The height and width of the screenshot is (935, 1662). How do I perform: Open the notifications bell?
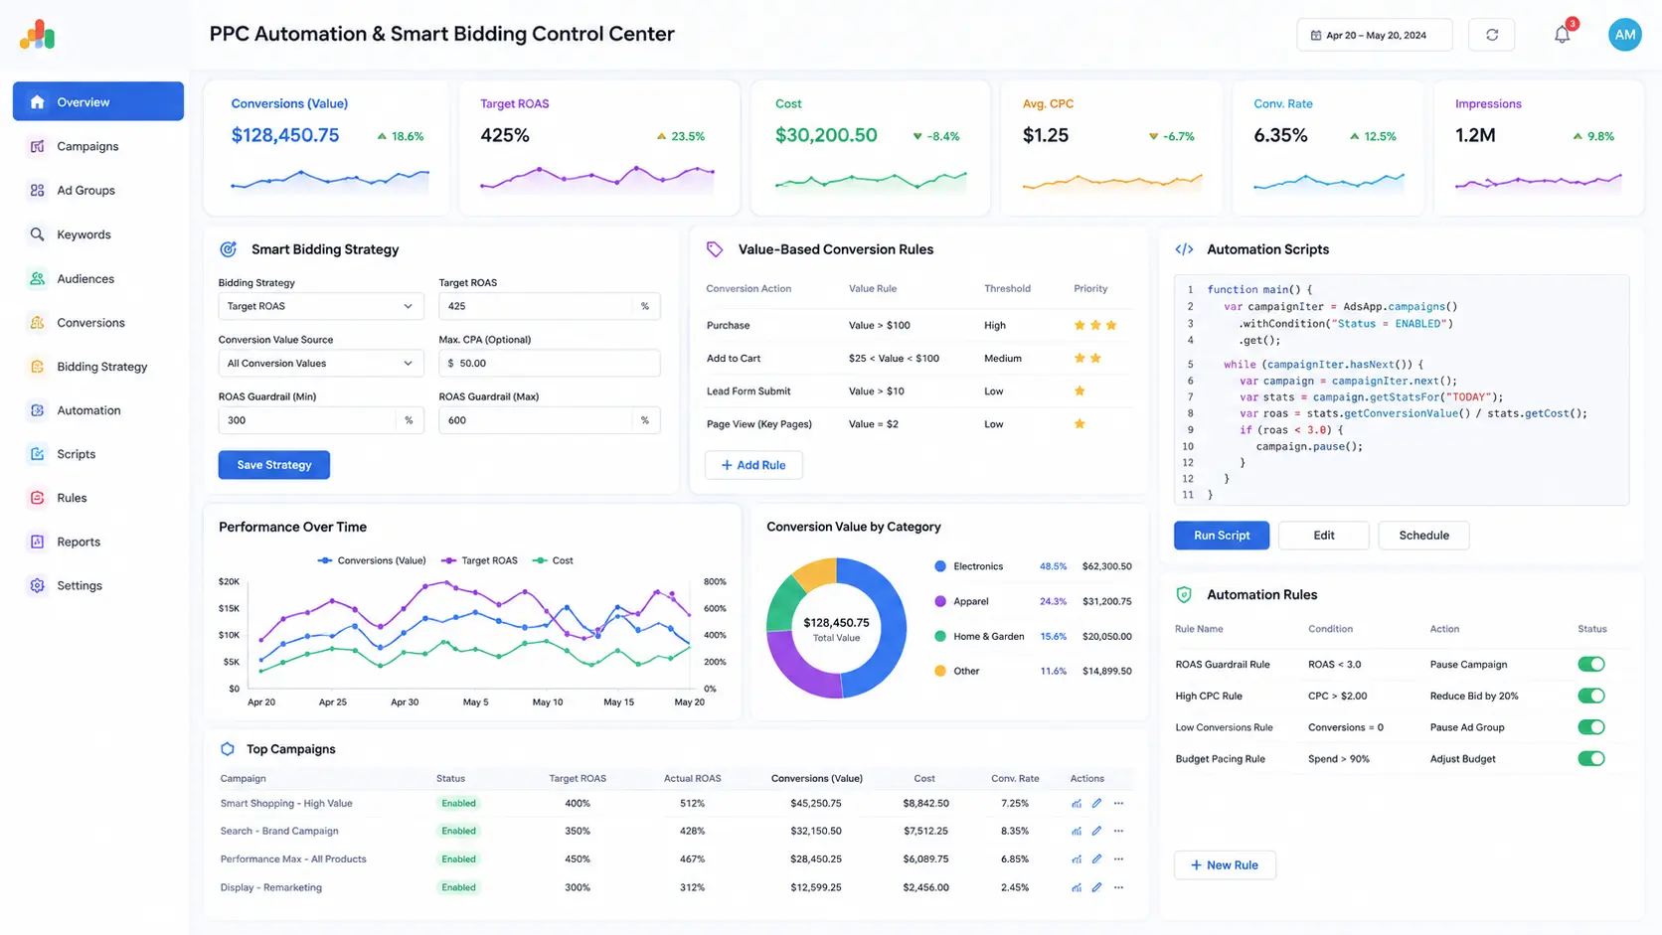(1563, 35)
